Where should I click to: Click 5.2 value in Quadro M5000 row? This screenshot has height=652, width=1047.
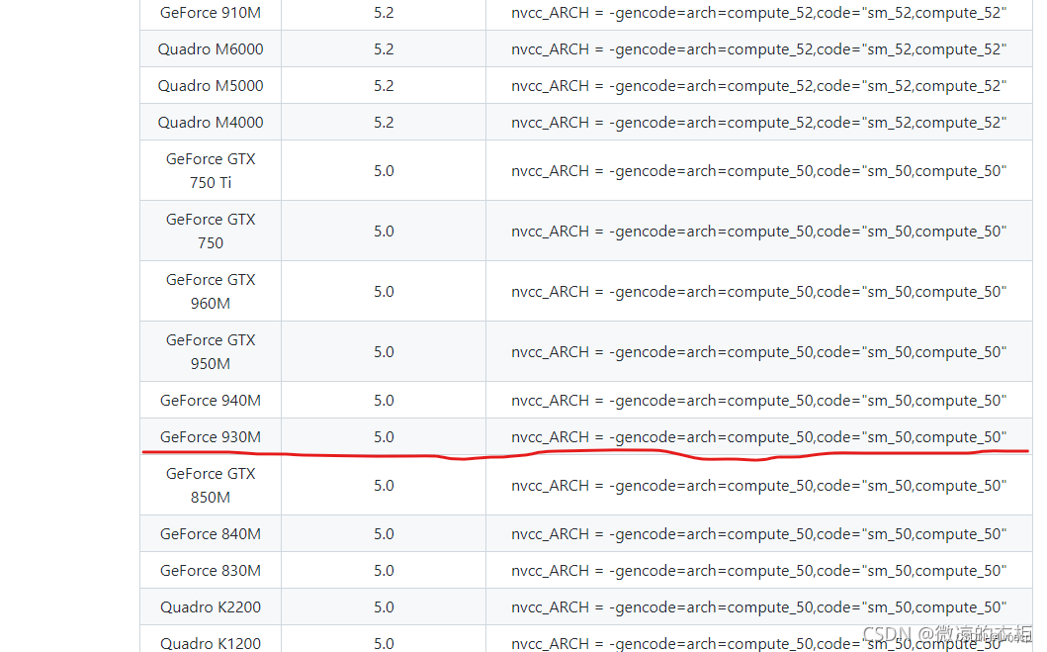point(384,86)
